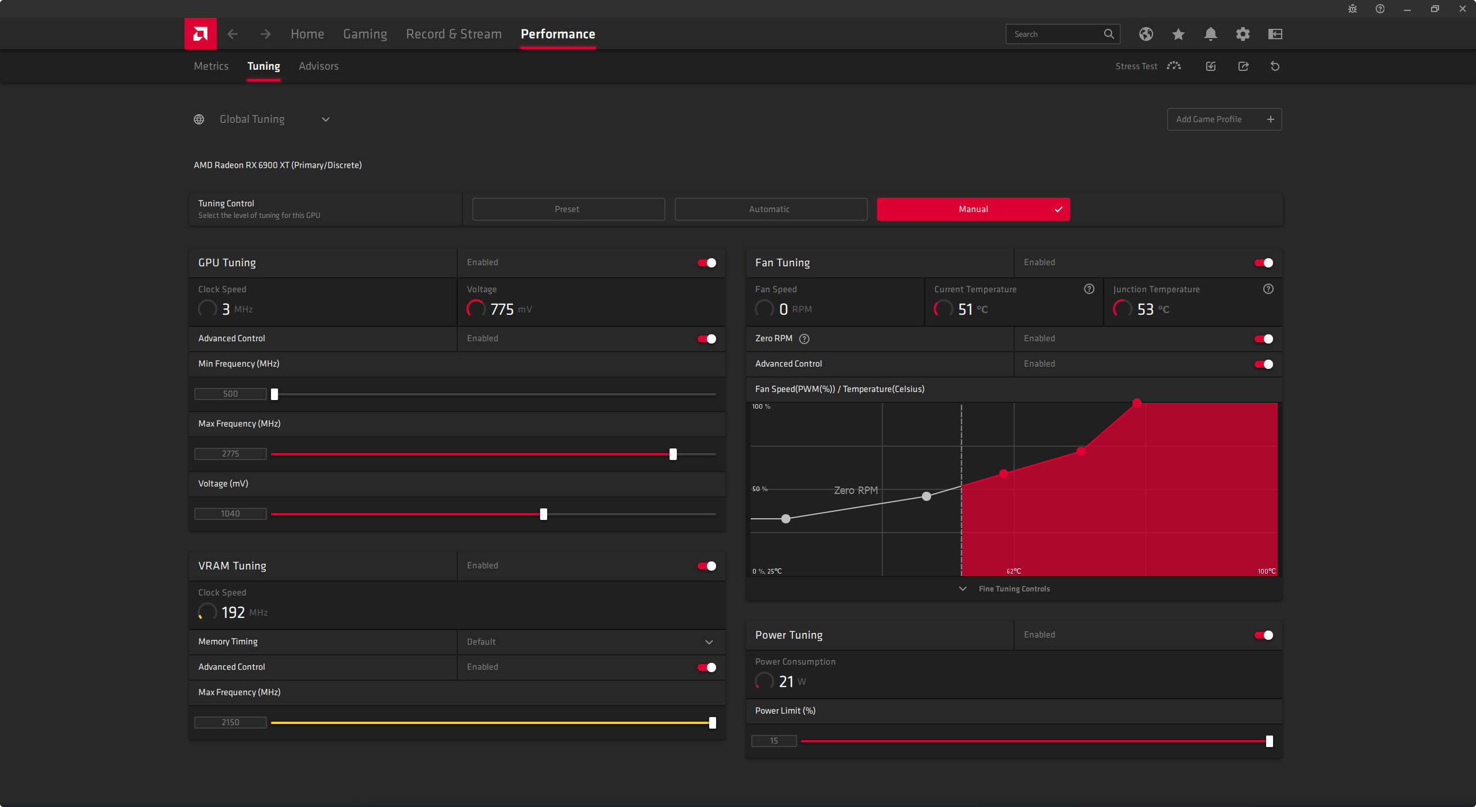Viewport: 1476px width, 807px height.
Task: Toggle Fan Advanced Control switch
Action: pos(1264,364)
